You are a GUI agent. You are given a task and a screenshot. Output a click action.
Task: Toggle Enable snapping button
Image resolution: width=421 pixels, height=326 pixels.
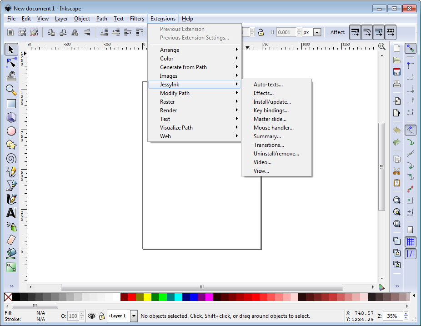pyautogui.click(x=410, y=48)
